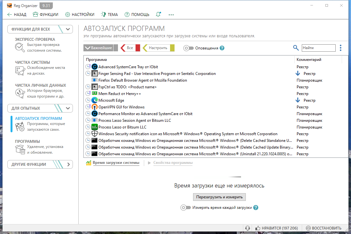Sort by the Комментарий column header

318,60
